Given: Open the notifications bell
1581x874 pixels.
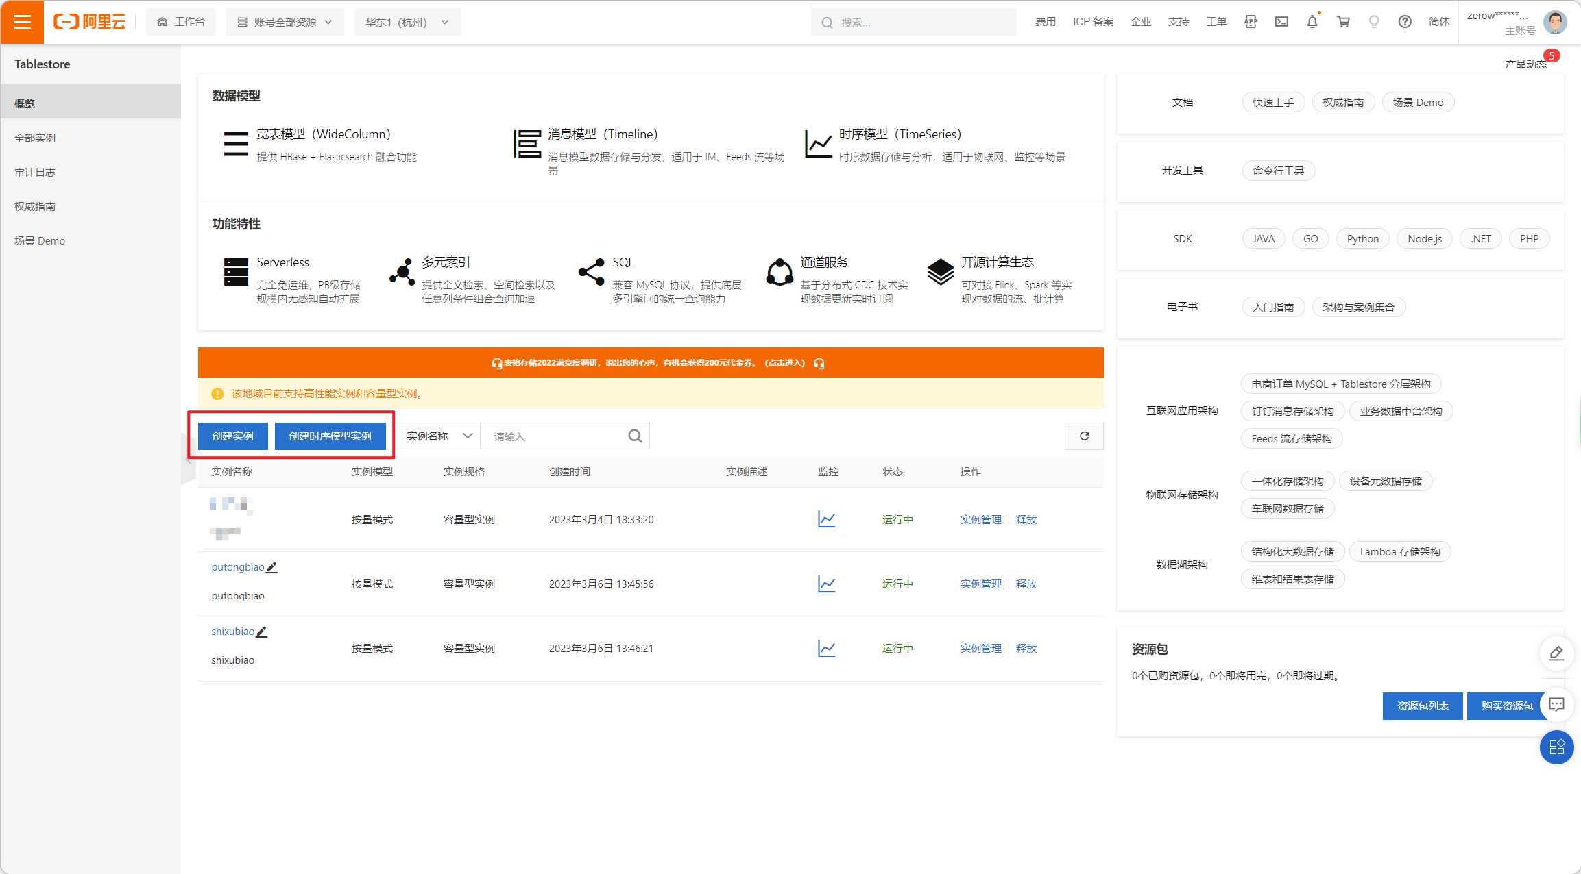Looking at the screenshot, I should (x=1312, y=22).
